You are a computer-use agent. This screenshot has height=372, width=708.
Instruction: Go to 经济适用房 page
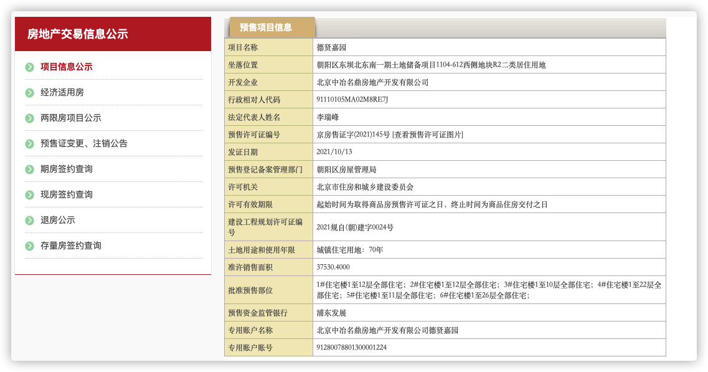[62, 93]
